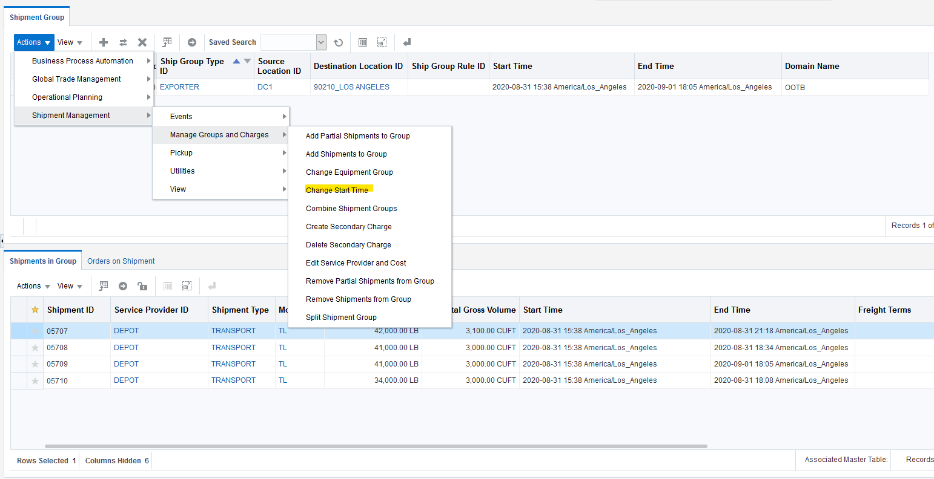Toggle the favorite star for shipment 05710
The image size is (934, 479).
pyautogui.click(x=35, y=380)
